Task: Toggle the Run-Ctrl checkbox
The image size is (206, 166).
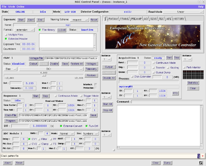Action: 87,126
